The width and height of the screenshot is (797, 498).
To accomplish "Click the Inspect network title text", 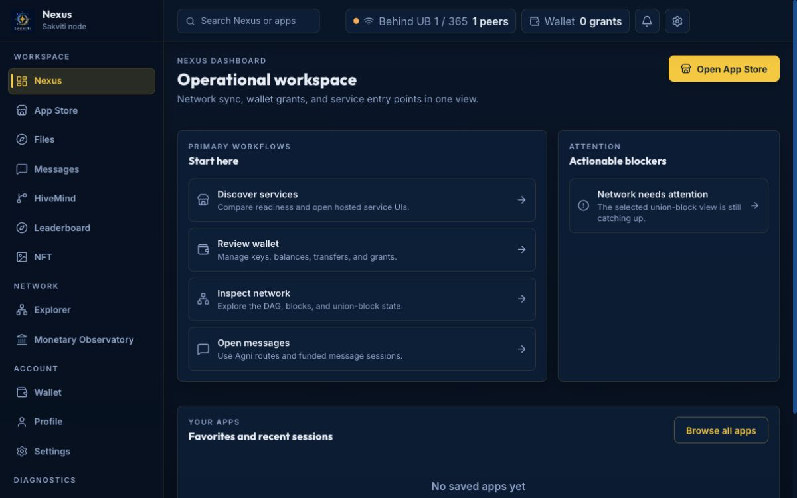I will [254, 293].
